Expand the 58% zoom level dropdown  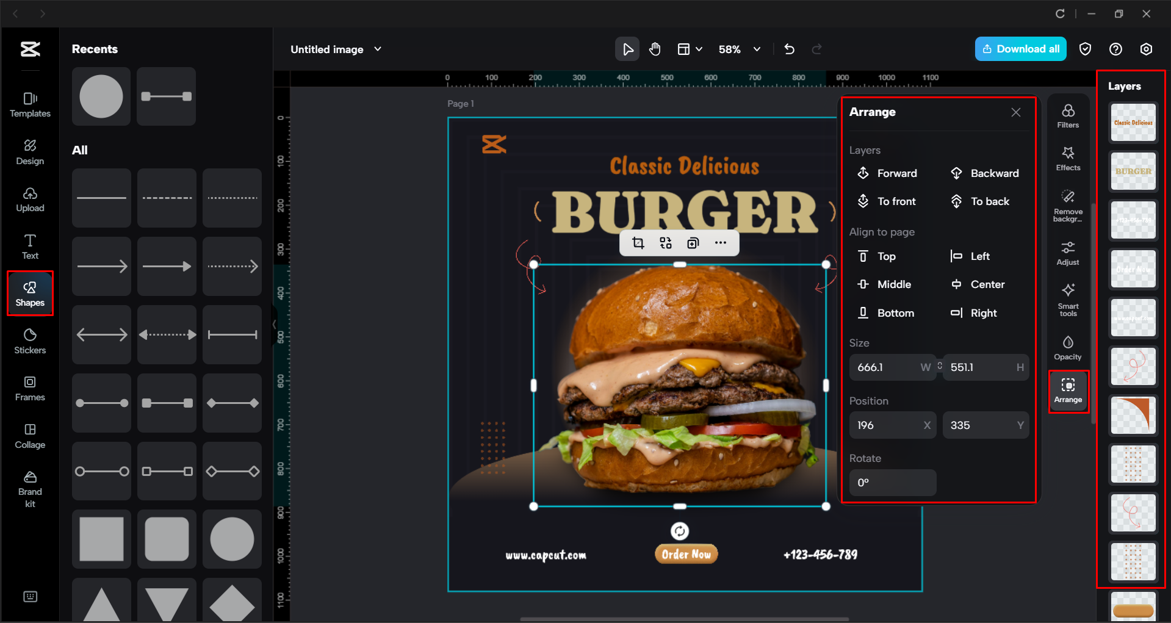click(x=757, y=49)
